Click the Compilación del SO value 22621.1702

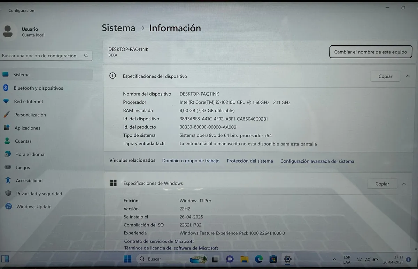[x=190, y=225]
